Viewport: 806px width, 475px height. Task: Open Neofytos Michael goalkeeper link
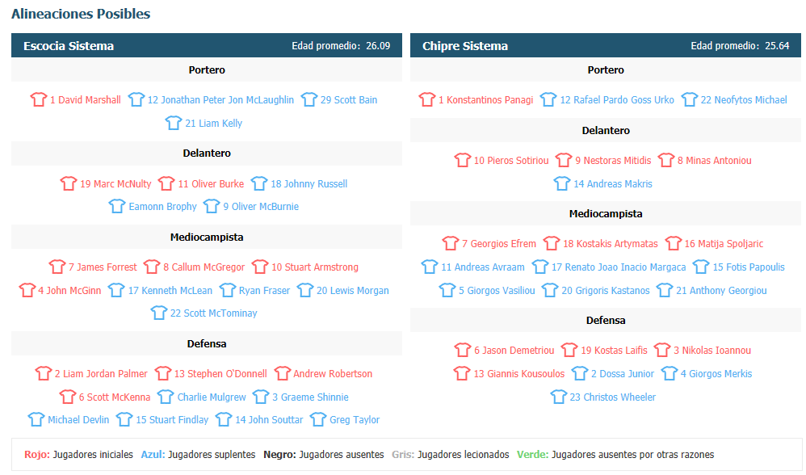[x=744, y=99]
